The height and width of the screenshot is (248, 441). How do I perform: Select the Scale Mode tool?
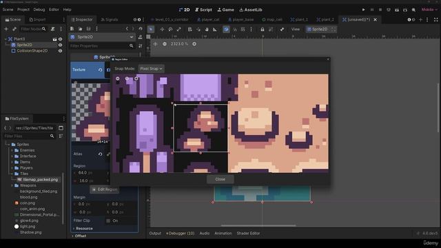[x=178, y=29]
